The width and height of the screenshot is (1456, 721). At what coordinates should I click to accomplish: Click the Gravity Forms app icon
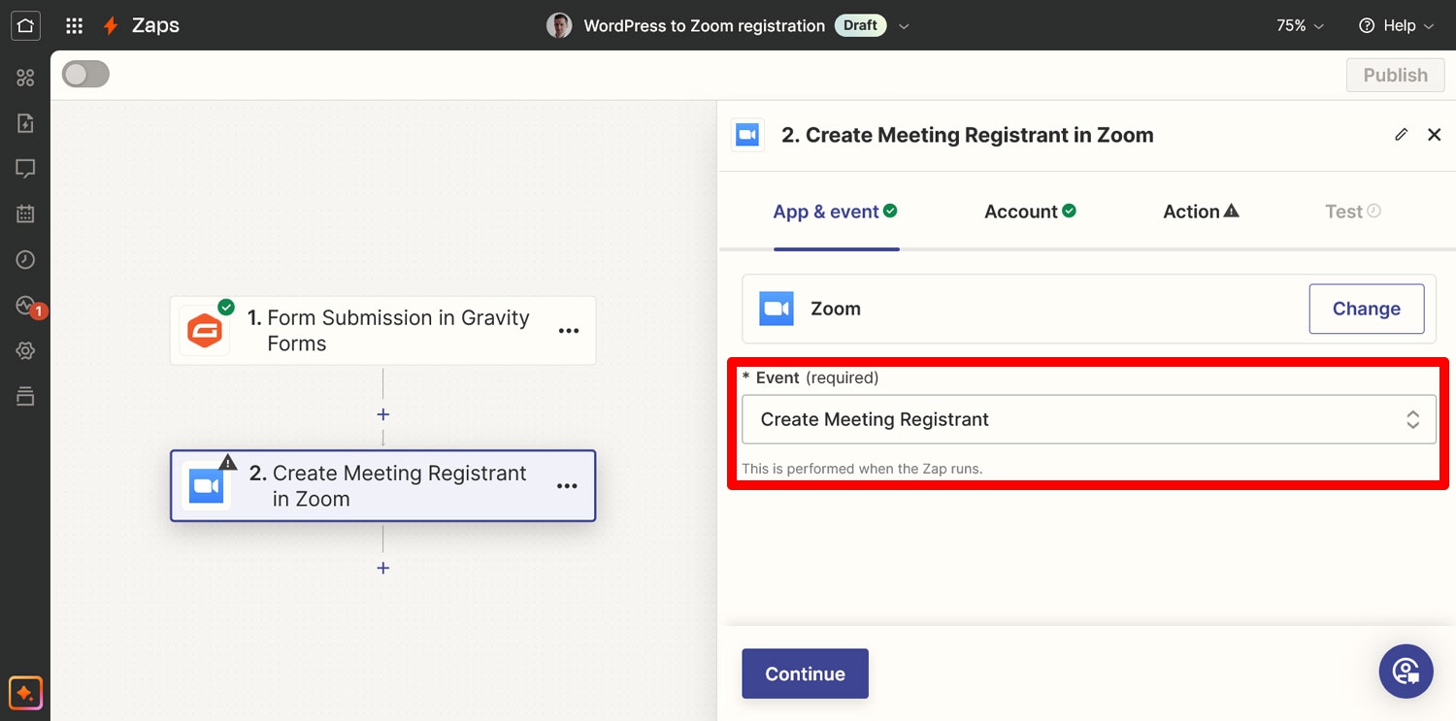click(205, 331)
